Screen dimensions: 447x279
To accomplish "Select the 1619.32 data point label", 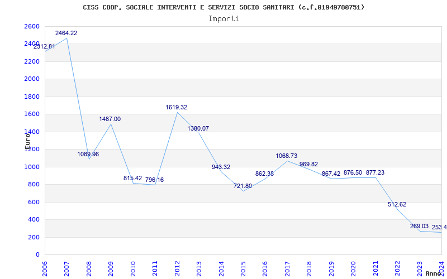I will [177, 107].
